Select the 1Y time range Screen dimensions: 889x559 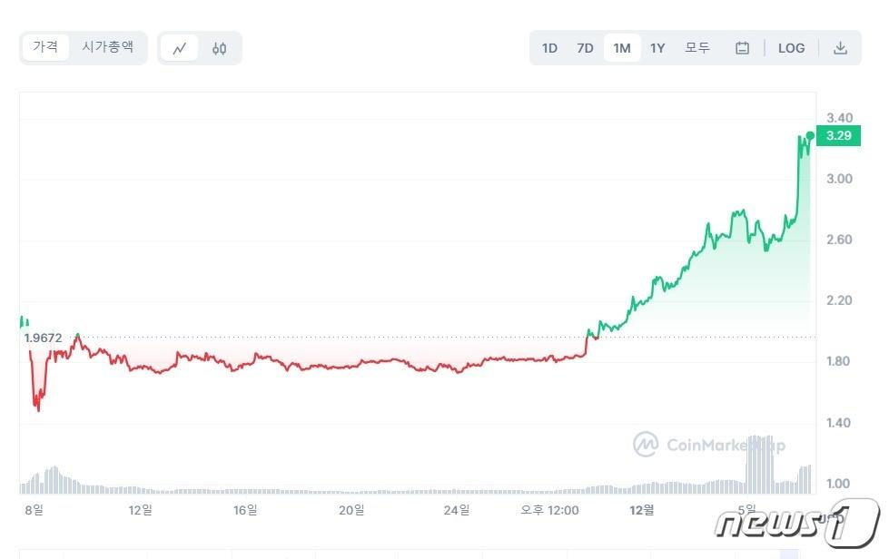pos(657,48)
